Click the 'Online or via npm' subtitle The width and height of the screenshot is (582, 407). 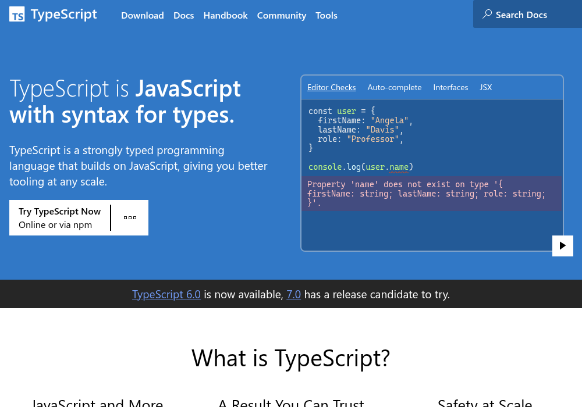[x=55, y=224]
